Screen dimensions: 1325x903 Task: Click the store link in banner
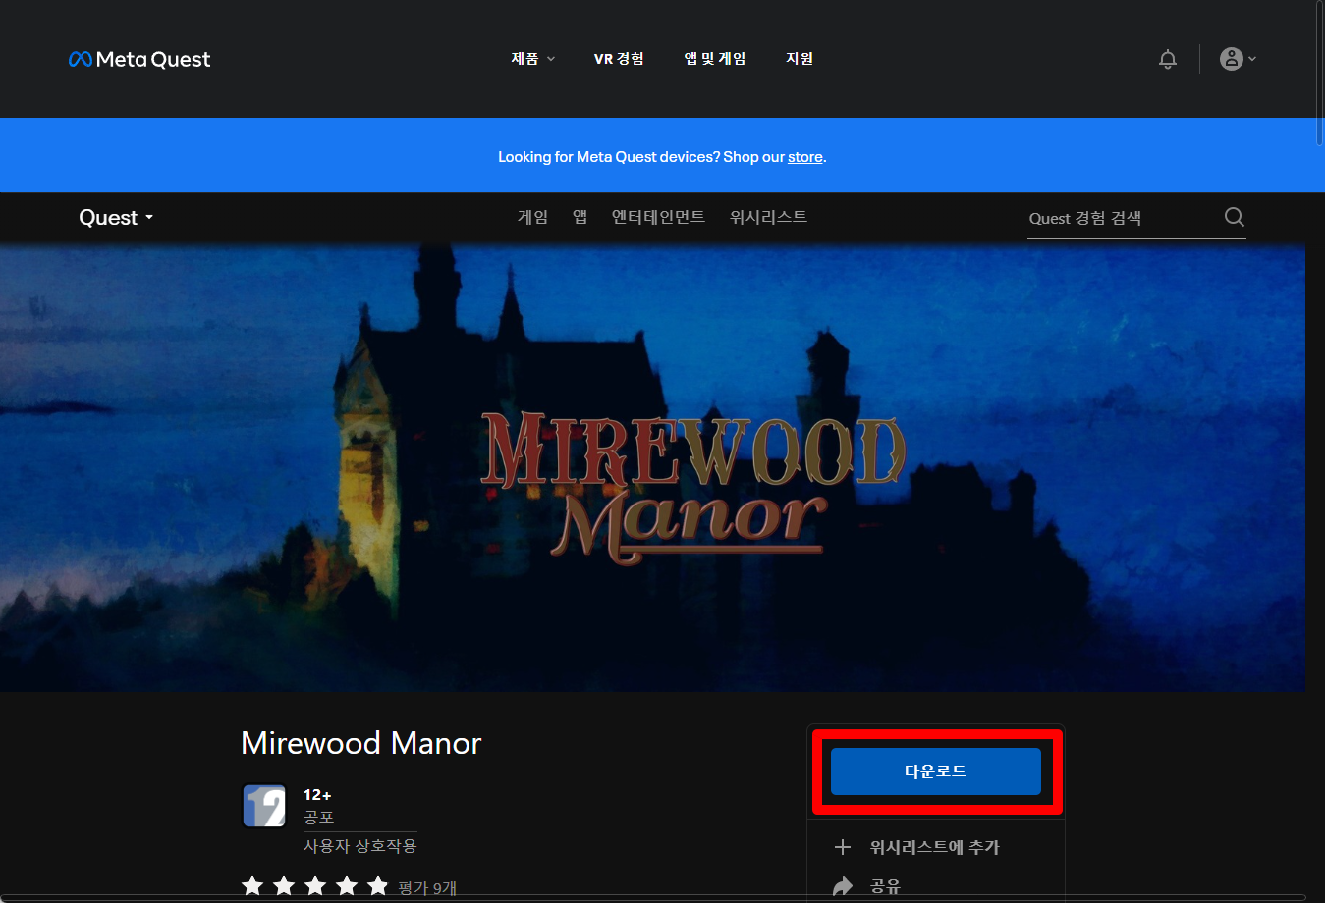pyautogui.click(x=805, y=157)
